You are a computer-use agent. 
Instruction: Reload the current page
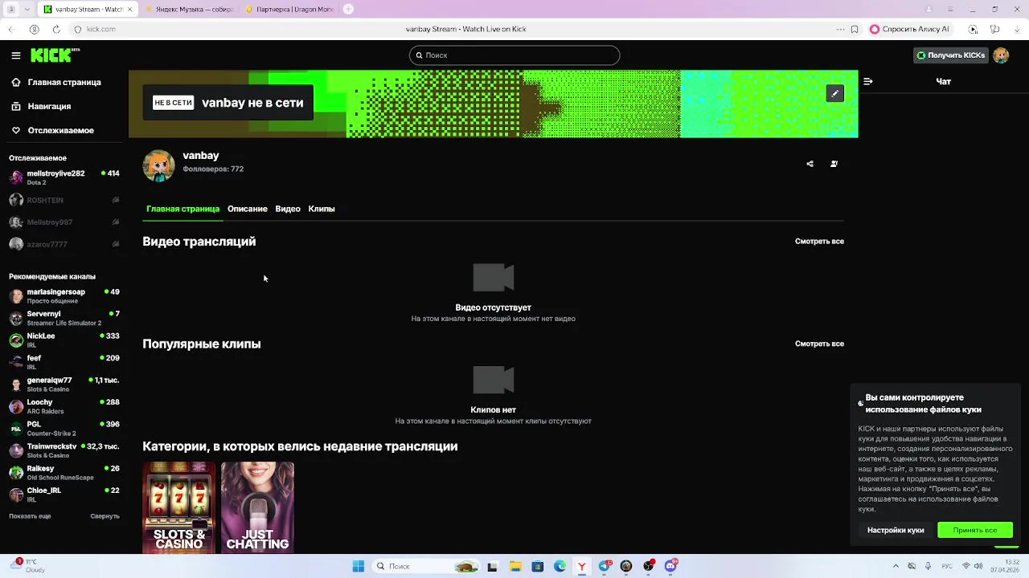coord(55,29)
